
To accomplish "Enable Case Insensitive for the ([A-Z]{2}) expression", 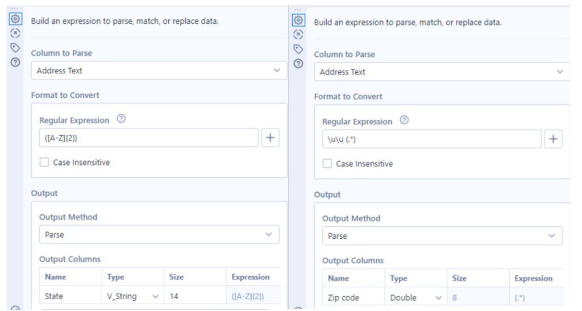I will (x=44, y=163).
